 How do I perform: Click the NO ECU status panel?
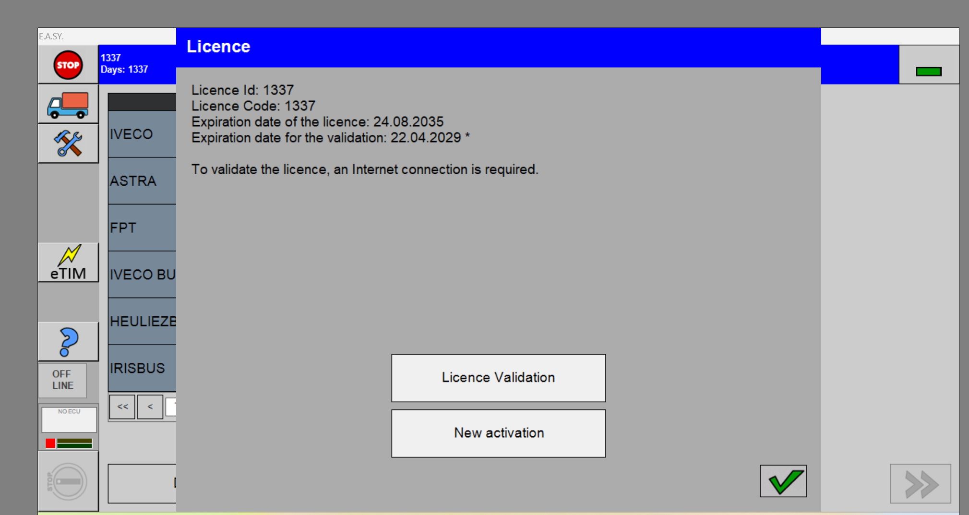(x=68, y=419)
